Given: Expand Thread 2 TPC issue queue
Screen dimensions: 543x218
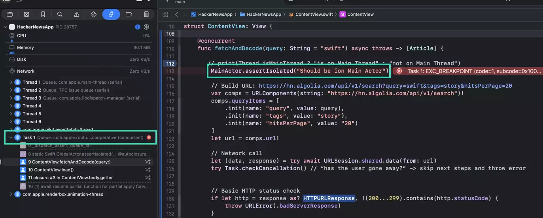Looking at the screenshot, I should (11, 90).
